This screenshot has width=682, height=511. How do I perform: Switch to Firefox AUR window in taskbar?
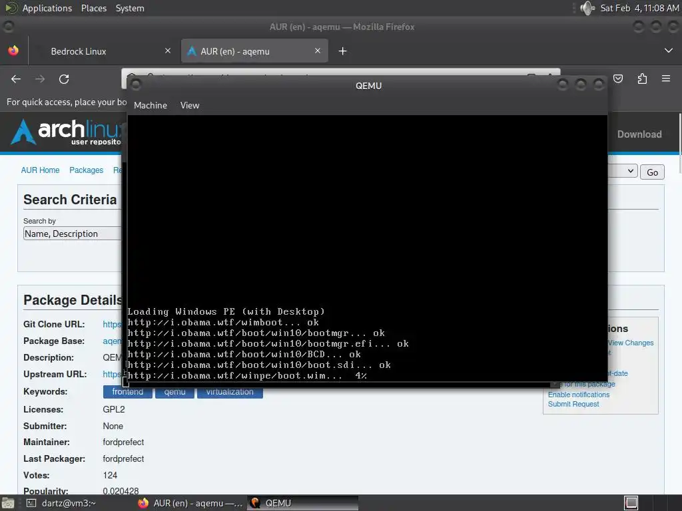pyautogui.click(x=190, y=503)
